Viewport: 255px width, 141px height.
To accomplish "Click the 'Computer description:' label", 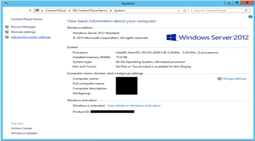I will click(x=90, y=88).
